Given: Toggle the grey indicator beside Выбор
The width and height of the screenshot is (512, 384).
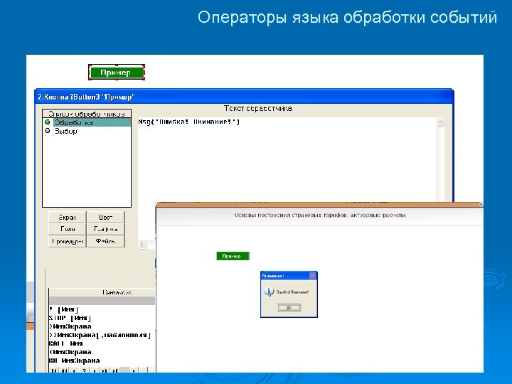Looking at the screenshot, I should 48,131.
